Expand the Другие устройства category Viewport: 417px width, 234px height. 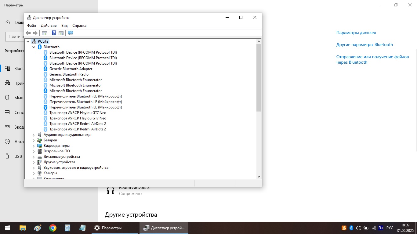(x=34, y=162)
